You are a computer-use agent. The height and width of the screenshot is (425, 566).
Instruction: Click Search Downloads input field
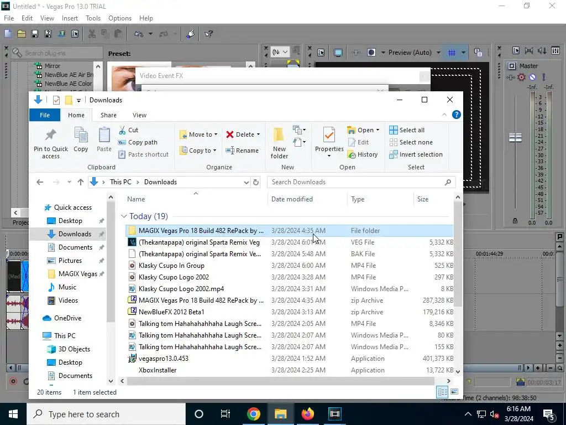361,182
